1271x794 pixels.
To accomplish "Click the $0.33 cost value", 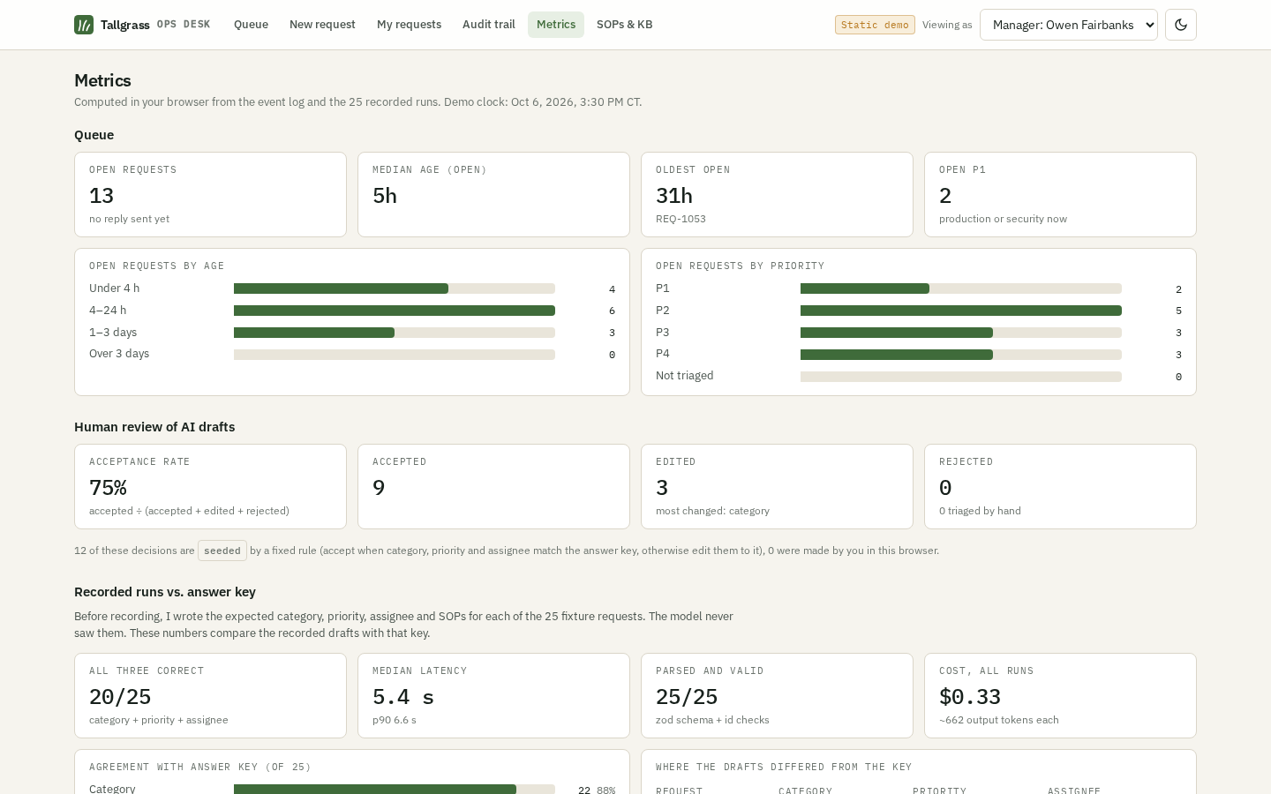I will pos(970,697).
